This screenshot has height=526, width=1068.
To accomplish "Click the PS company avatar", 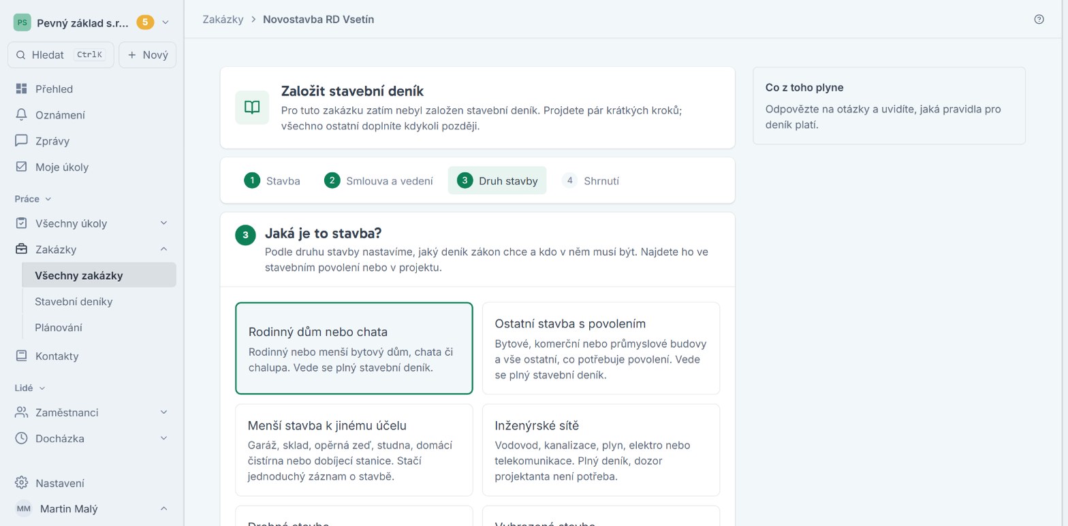I will click(x=22, y=22).
